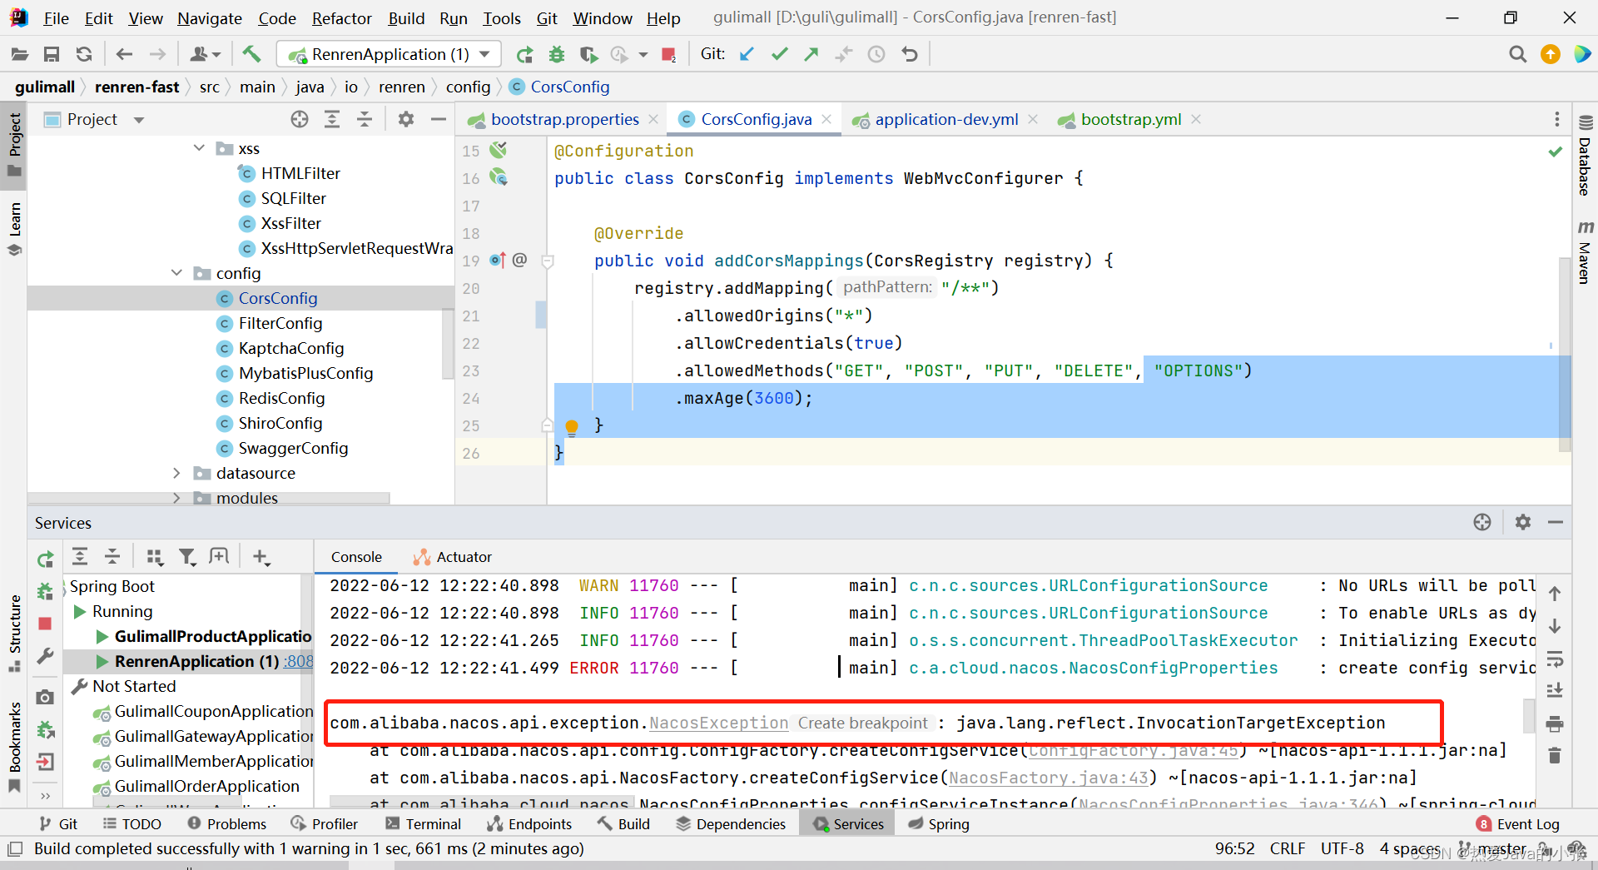Screen dimensions: 1598x870
Task: Open ConfigFactory.java:45 stack trace link
Action: [x=1134, y=751]
